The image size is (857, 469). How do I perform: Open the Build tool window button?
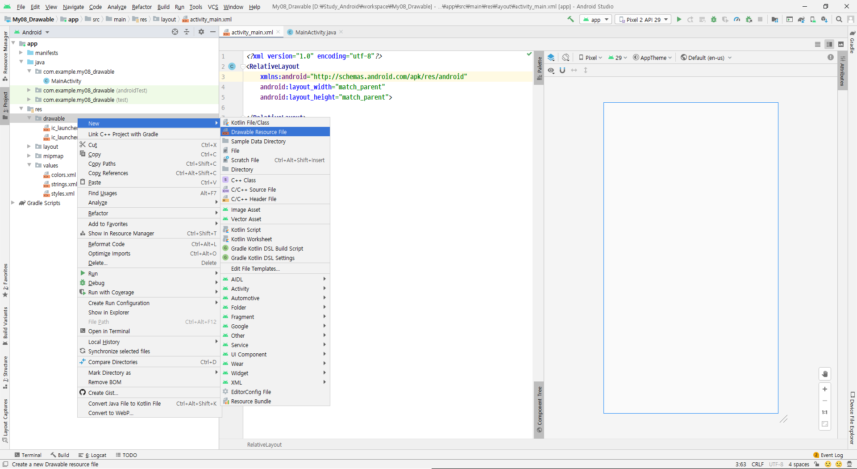[x=60, y=455]
